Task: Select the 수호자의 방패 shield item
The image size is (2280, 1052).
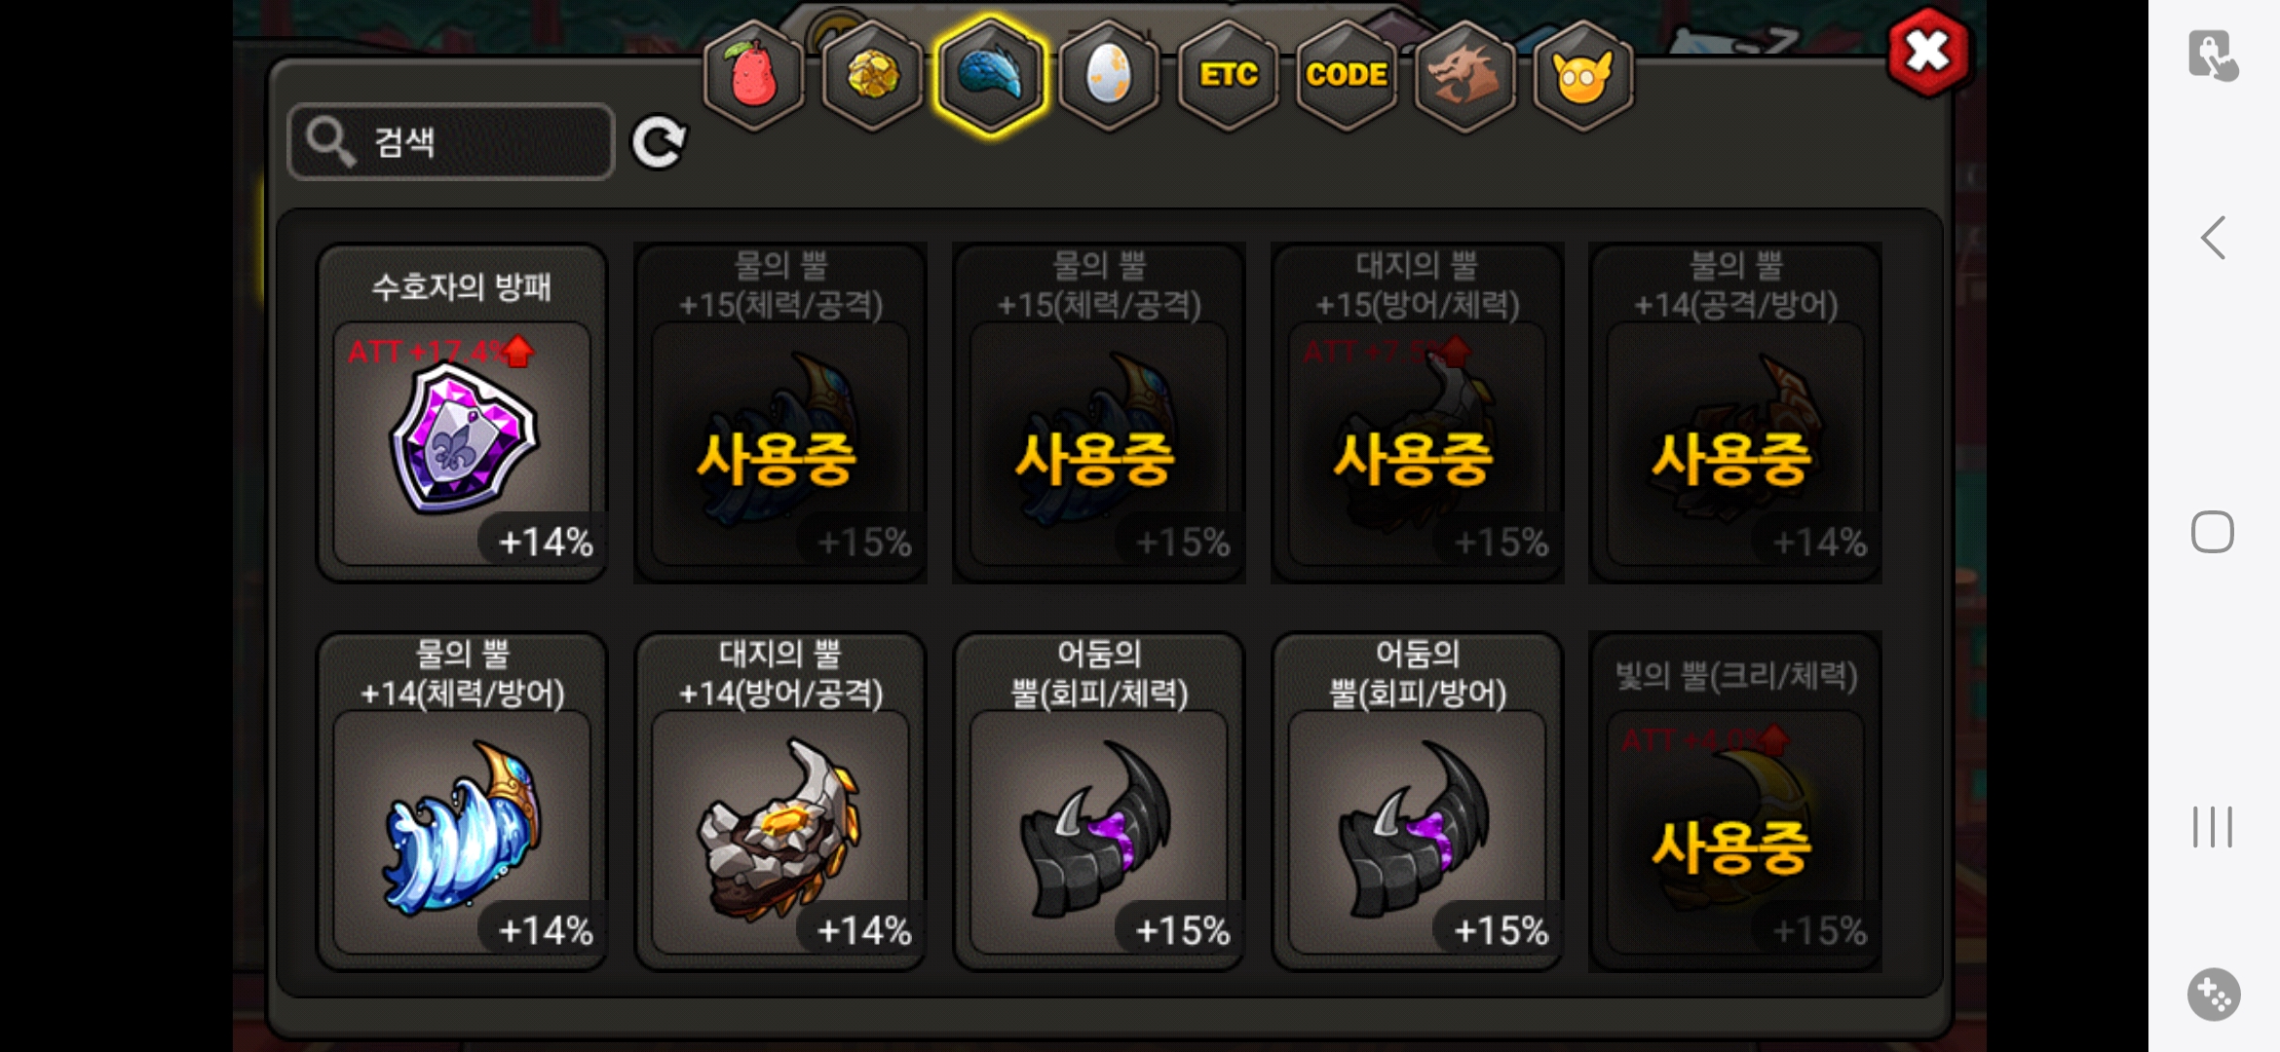Action: click(462, 413)
